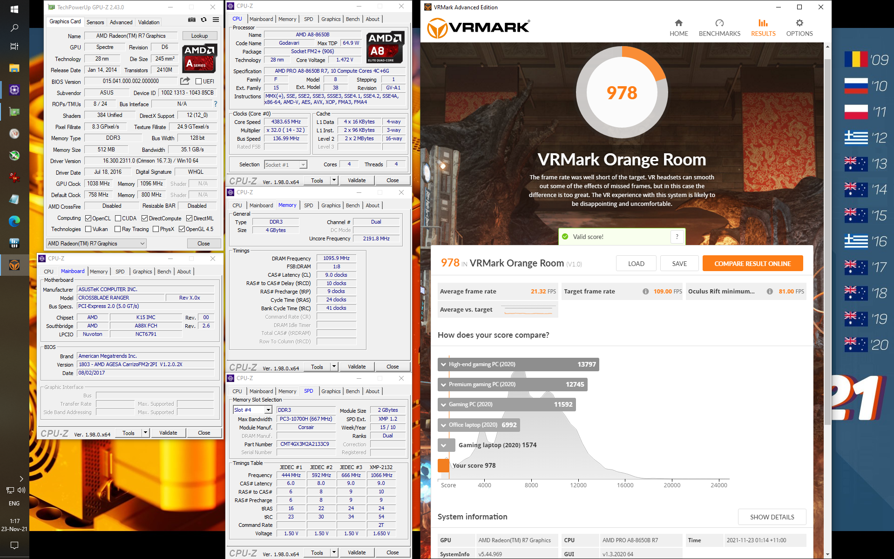Open Tools dropdown arrow in Mainboard window
Screen dimensions: 894x559
(x=145, y=433)
